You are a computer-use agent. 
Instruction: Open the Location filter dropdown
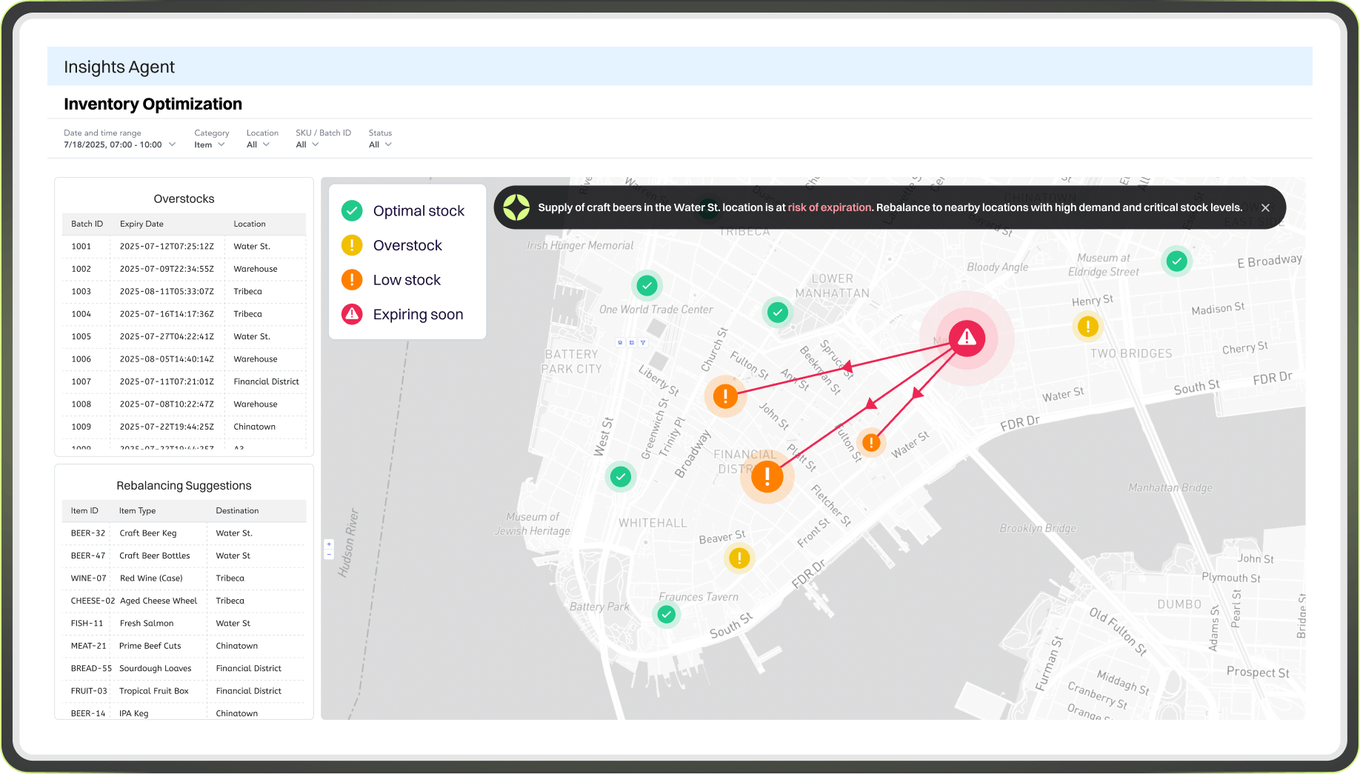(258, 144)
